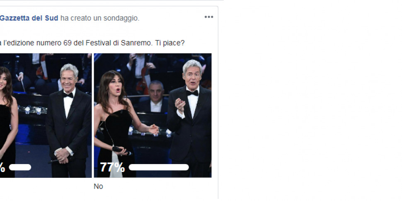Click the white 77% progress bar
Viewport: 402px width, 201px height.
click(159, 167)
